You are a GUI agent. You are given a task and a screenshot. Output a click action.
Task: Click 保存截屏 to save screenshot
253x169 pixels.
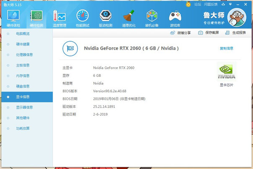pos(208,33)
